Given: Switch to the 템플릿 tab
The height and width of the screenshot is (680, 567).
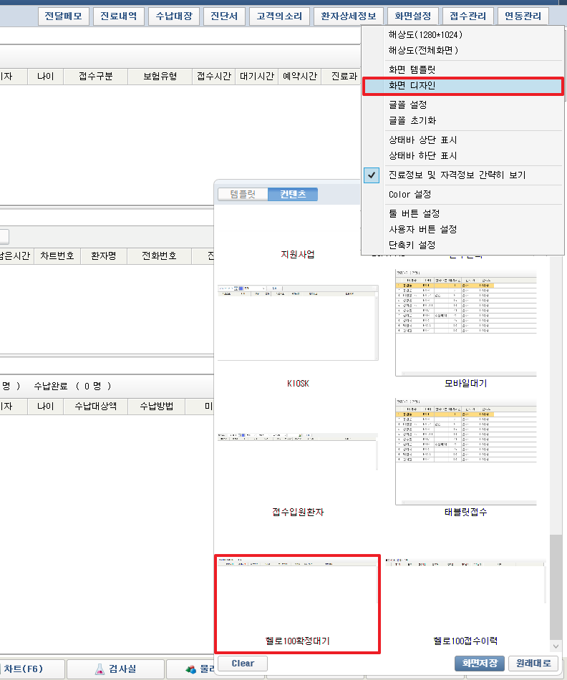Looking at the screenshot, I should tap(243, 194).
